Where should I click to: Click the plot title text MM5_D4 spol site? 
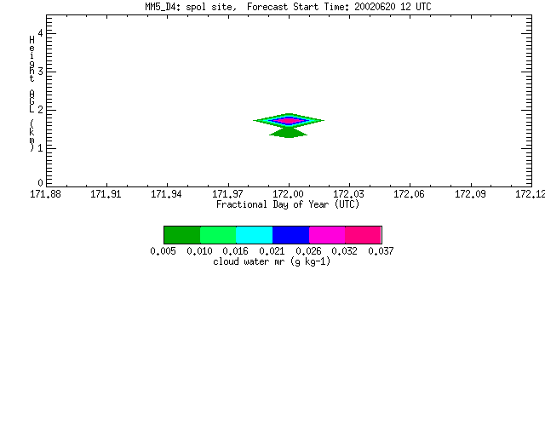191,7
